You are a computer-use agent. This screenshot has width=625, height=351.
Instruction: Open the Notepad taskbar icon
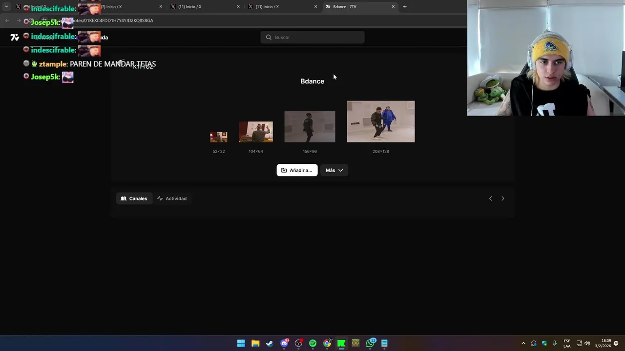coord(384,343)
